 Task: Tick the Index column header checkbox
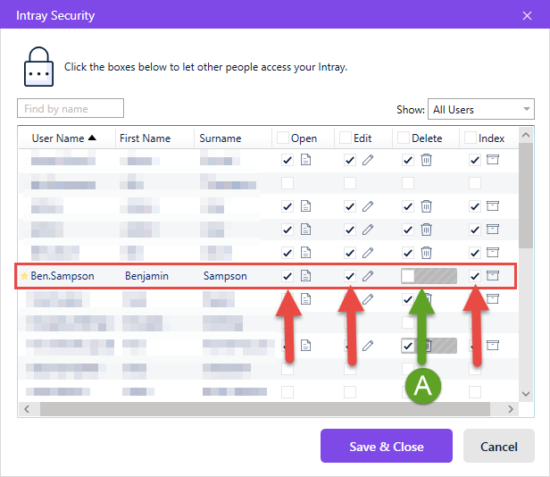coord(471,138)
